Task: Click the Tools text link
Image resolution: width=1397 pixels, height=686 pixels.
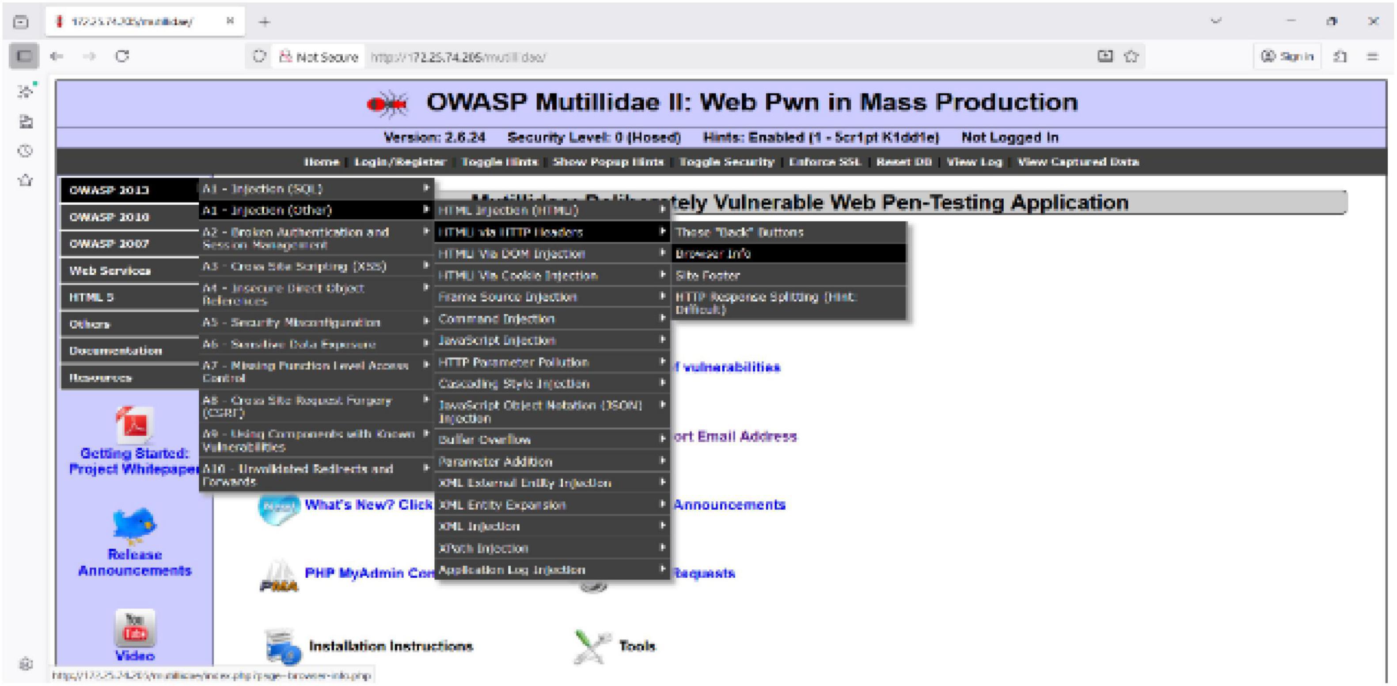Action: [637, 646]
